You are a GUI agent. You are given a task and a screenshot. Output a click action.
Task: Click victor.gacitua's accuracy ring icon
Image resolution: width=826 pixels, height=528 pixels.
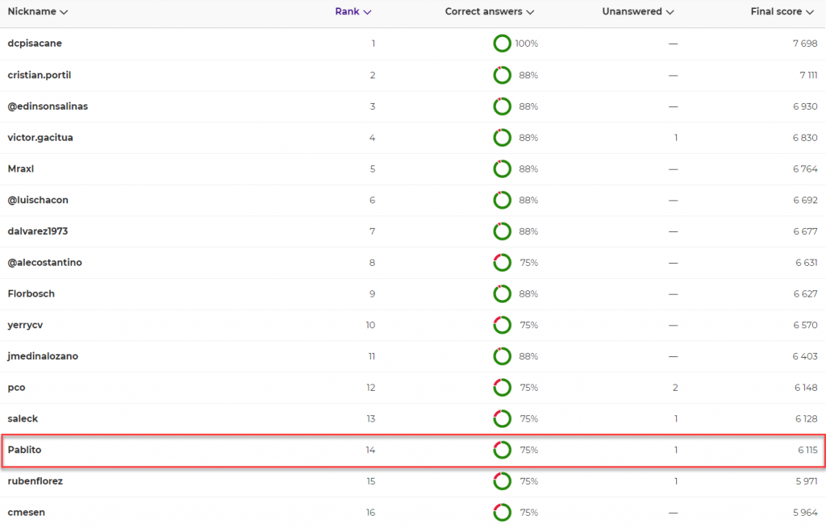tap(502, 137)
